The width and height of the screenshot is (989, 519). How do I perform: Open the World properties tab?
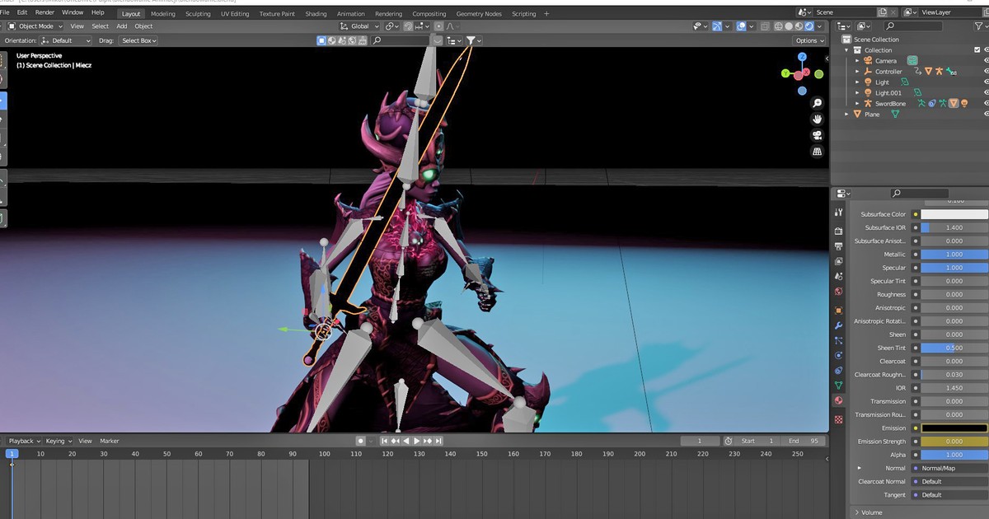(x=839, y=292)
